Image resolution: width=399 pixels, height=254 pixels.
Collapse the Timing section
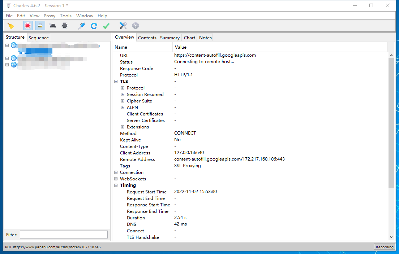click(116, 185)
